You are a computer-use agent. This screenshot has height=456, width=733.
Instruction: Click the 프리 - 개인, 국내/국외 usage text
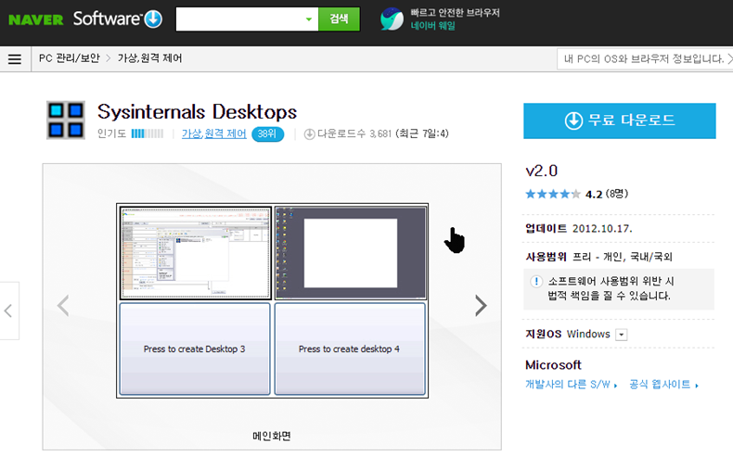(x=623, y=257)
